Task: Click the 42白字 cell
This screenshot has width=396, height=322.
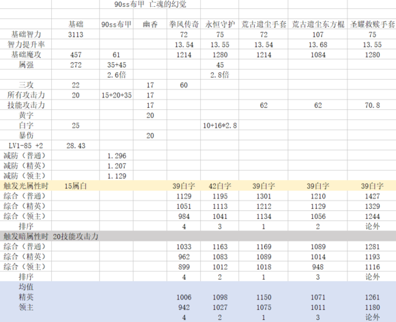Action: click(x=220, y=186)
